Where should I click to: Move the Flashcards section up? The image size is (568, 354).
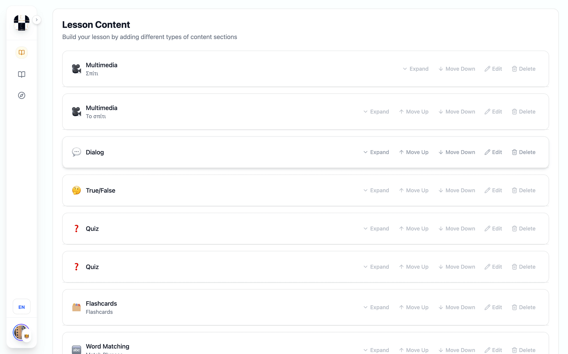414,307
